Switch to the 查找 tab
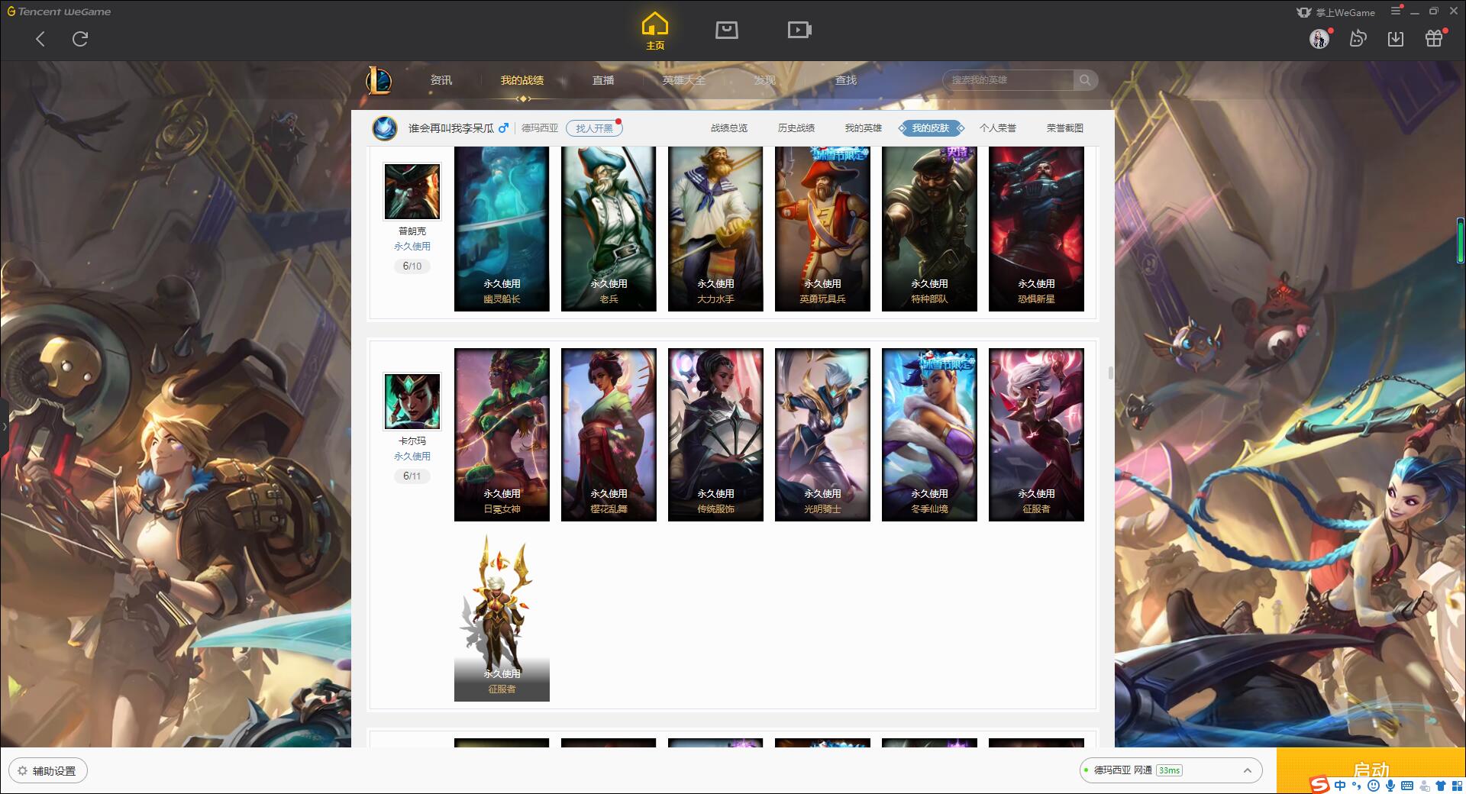The width and height of the screenshot is (1466, 794). (x=846, y=80)
